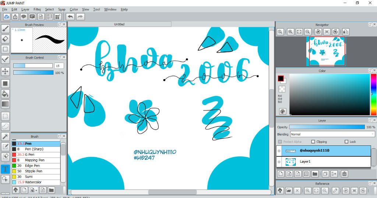Click the black foreground color swatch
The image size is (377, 198).
[281, 79]
